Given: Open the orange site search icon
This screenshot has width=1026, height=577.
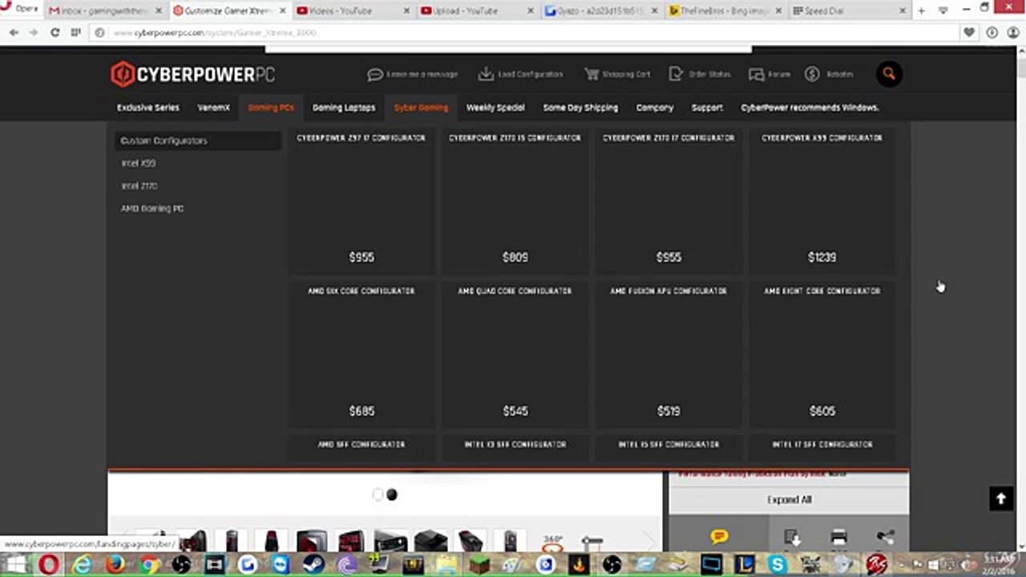Looking at the screenshot, I should 889,74.
